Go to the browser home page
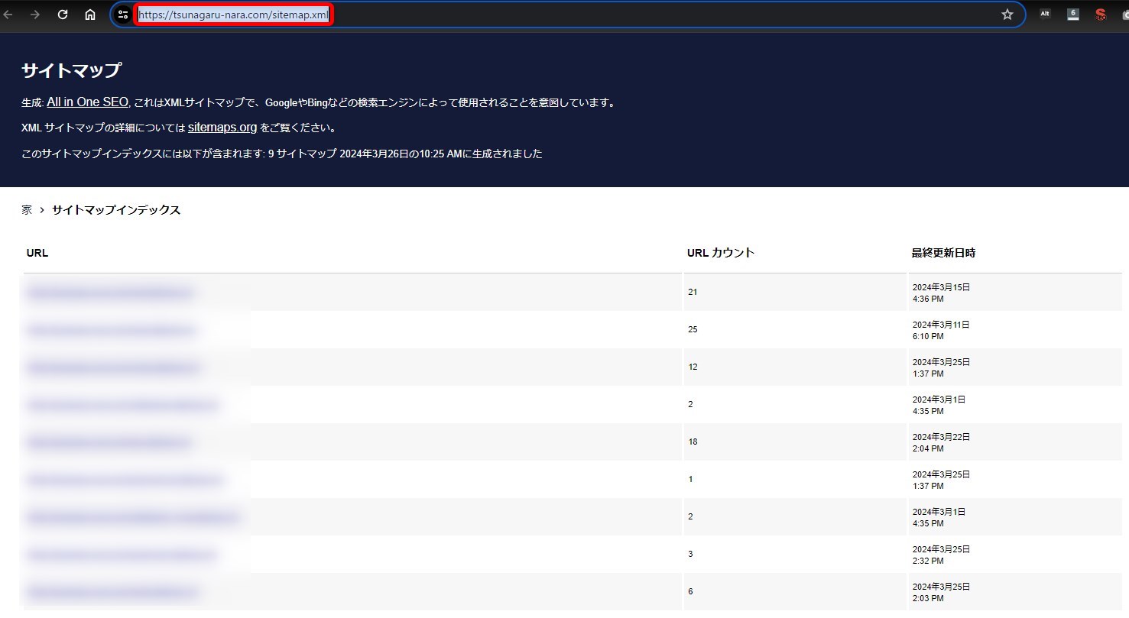 tap(90, 15)
